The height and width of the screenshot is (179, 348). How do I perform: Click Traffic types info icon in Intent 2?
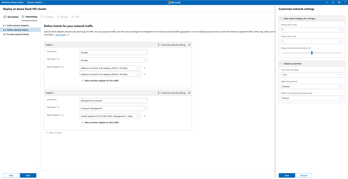coord(59,107)
